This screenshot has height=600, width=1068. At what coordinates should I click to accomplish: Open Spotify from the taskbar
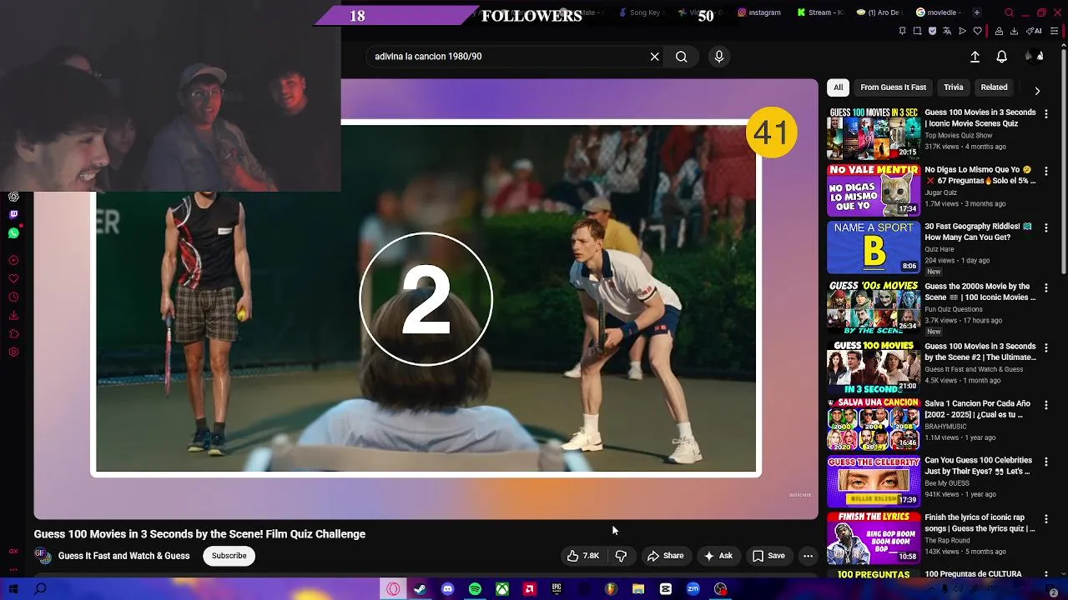[475, 589]
